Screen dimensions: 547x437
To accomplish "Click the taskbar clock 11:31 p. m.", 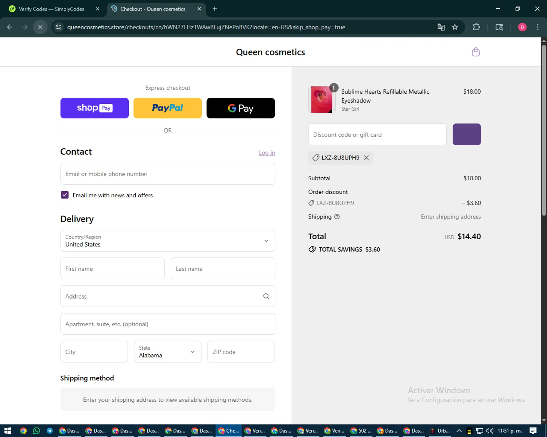I will point(510,431).
